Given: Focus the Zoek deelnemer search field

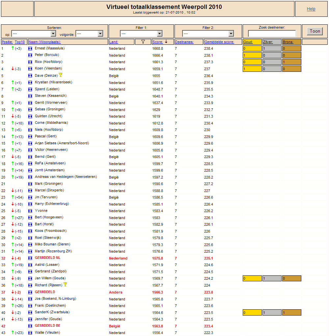Looking at the screenshot, I should point(272,34).
